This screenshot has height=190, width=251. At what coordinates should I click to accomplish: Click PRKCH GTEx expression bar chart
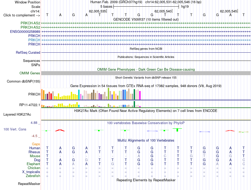pyautogui.click(x=91, y=94)
